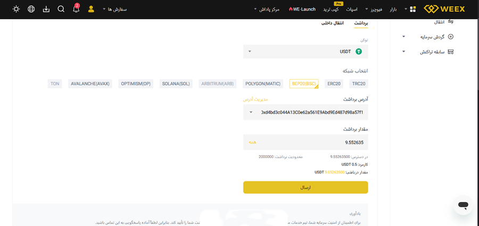Image resolution: width=479 pixels, height=226 pixels.
Task: Click the fee text USDT 0.5
Action: [349, 164]
